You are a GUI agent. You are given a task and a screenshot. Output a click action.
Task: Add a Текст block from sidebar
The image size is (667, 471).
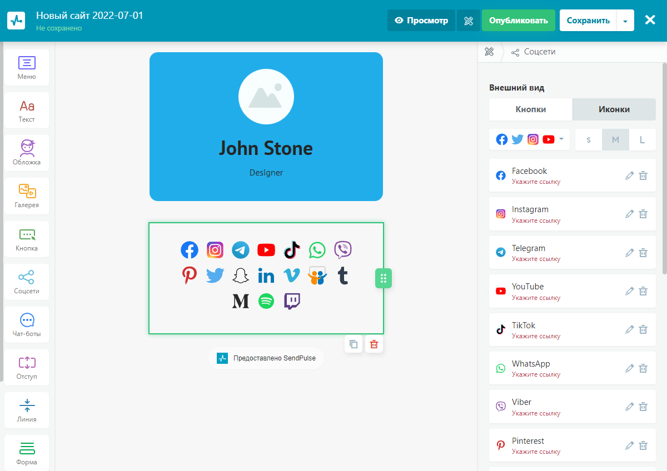(x=27, y=111)
